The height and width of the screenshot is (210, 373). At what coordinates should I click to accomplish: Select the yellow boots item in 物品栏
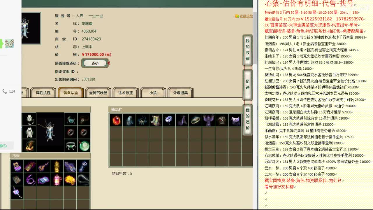(155, 120)
